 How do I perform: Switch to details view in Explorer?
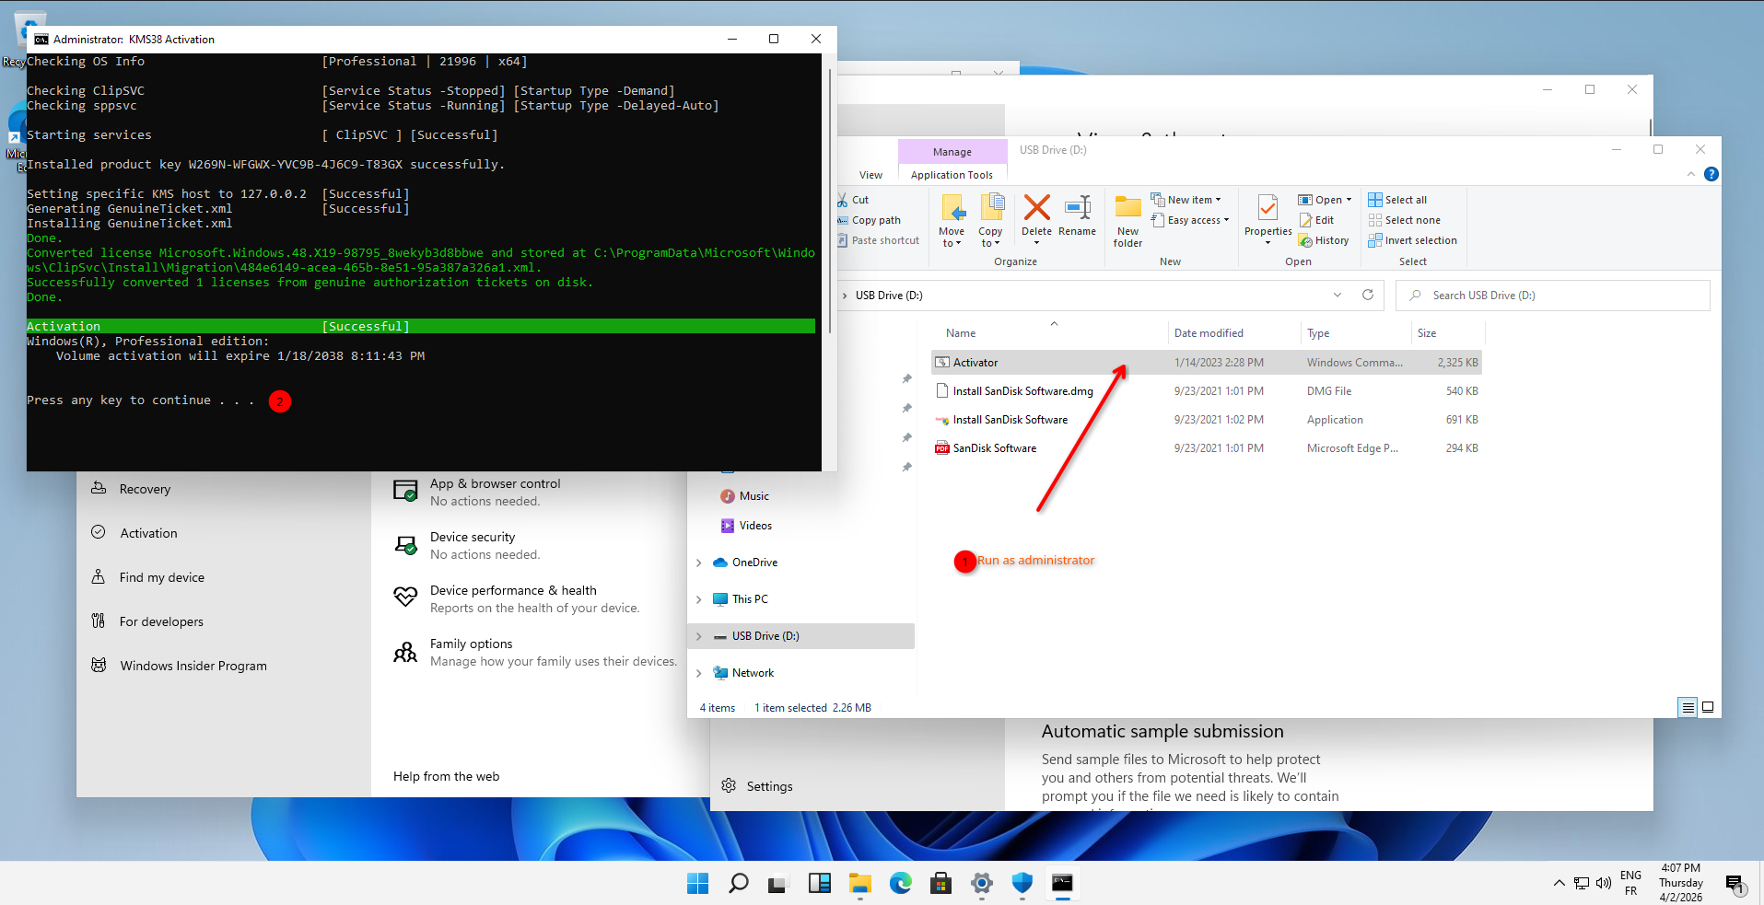1688,707
